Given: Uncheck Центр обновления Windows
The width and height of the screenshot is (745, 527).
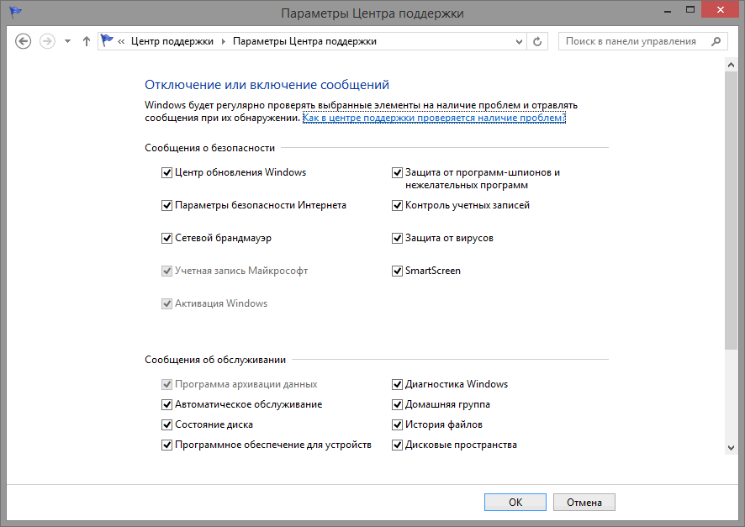Looking at the screenshot, I should click(166, 173).
